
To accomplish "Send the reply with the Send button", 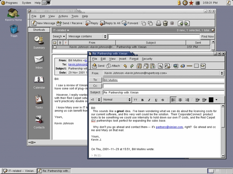I will point(98,66).
